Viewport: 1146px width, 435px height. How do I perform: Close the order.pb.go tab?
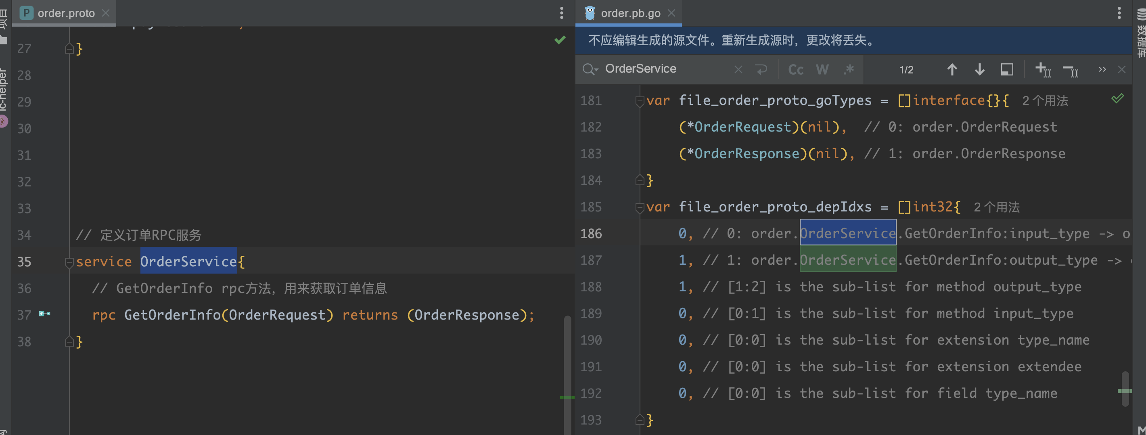[671, 13]
